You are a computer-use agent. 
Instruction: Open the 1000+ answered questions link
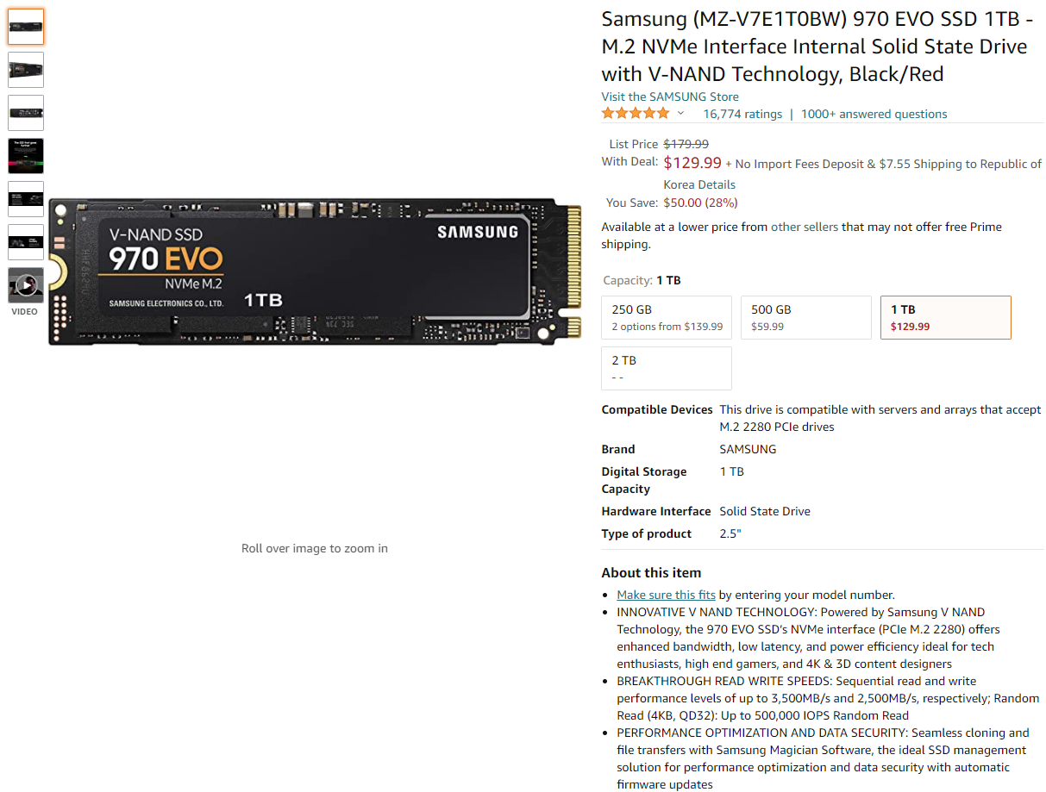[874, 114]
